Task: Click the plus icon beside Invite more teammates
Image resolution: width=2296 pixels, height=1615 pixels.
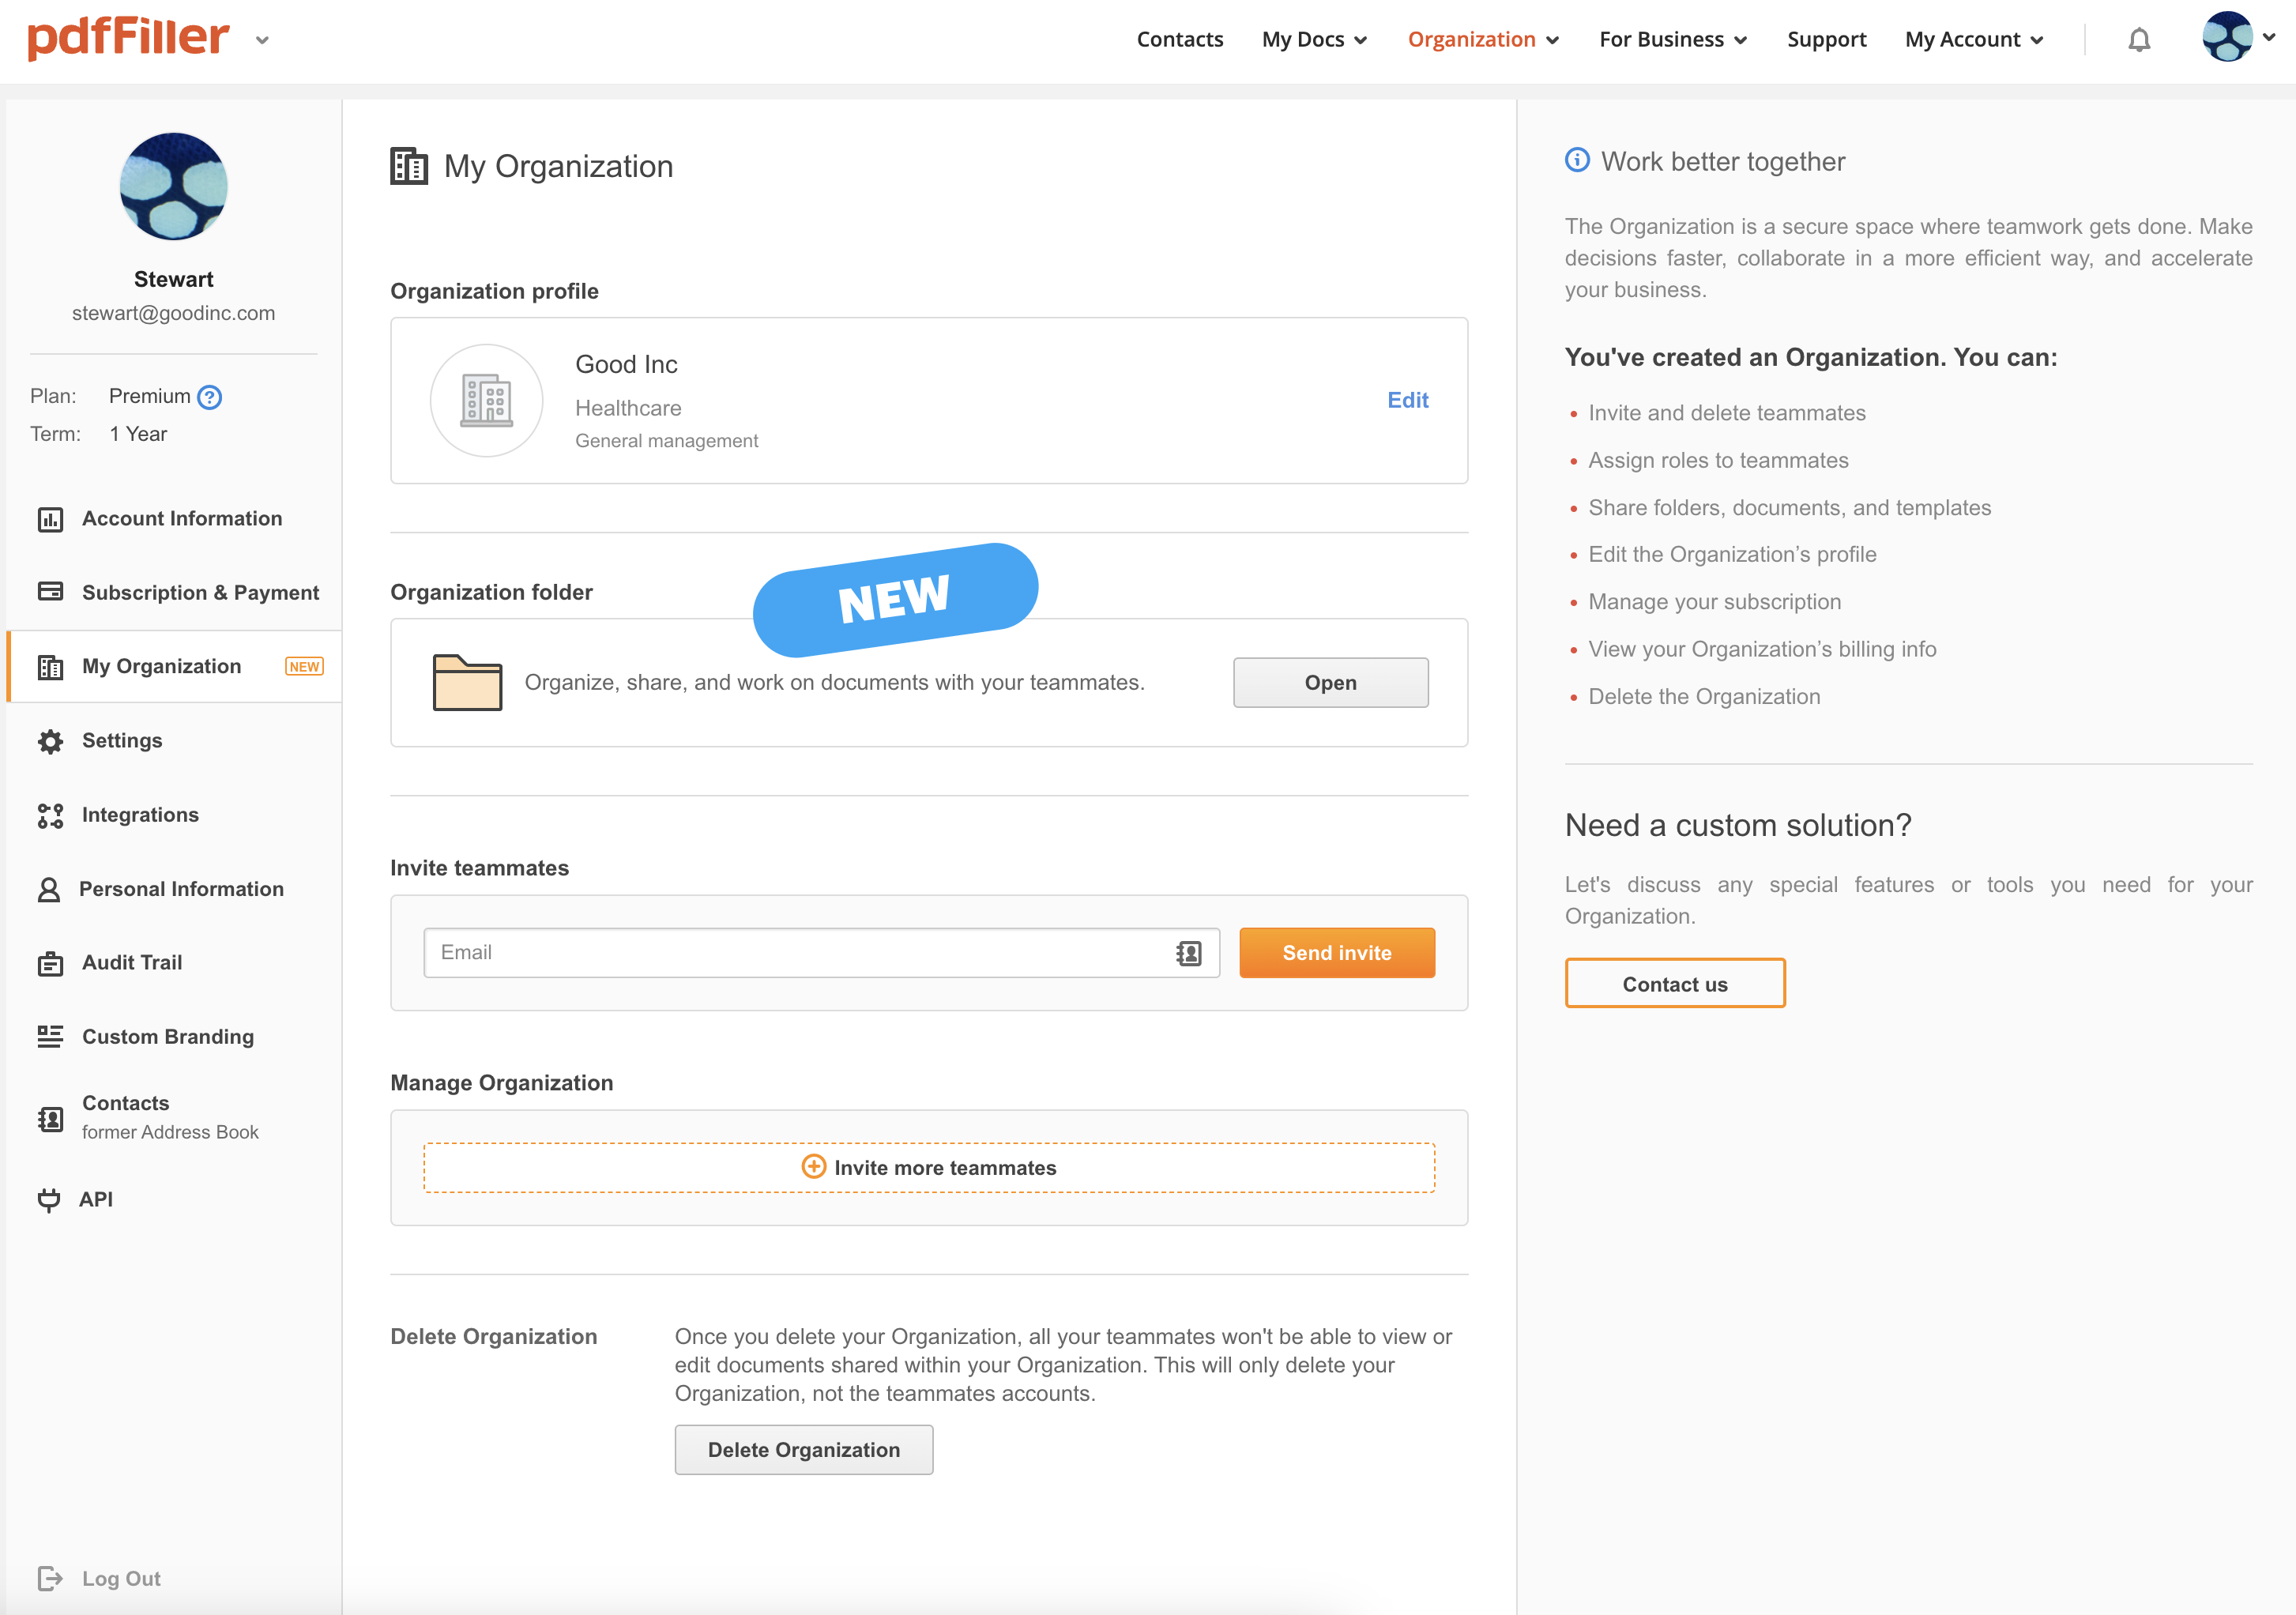Action: pyautogui.click(x=814, y=1167)
